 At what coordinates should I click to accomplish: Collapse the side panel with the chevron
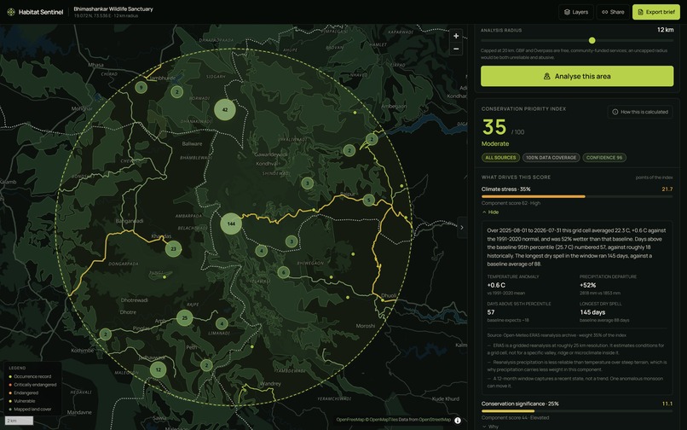click(x=462, y=227)
